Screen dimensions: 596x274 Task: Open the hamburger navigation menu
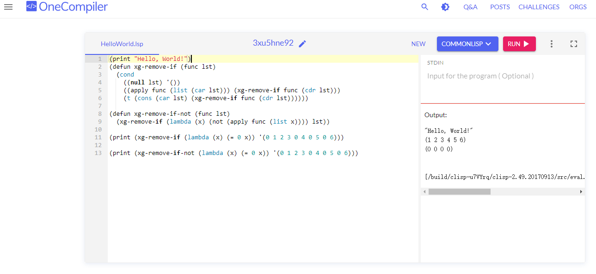pyautogui.click(x=8, y=7)
